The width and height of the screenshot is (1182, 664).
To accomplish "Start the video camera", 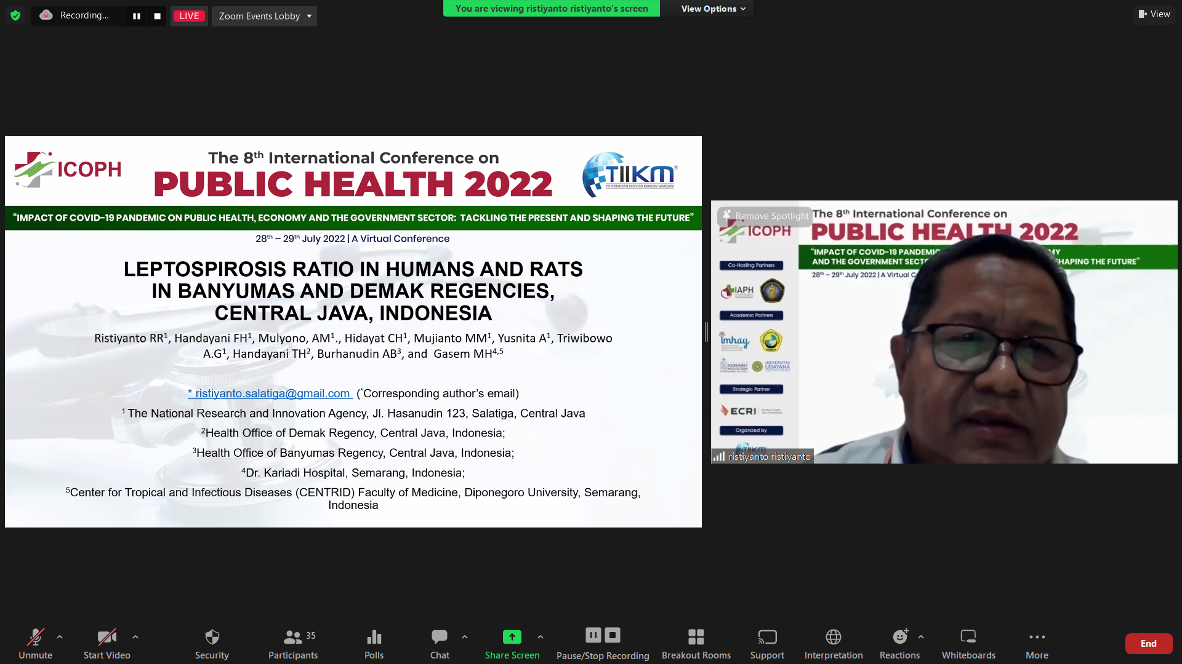I will 107,643.
